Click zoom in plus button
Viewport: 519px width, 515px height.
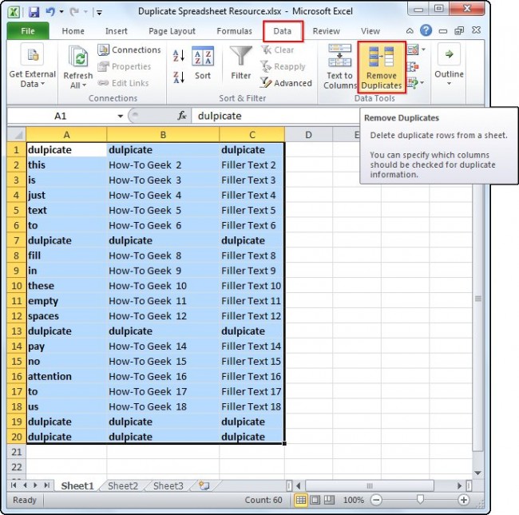463,500
